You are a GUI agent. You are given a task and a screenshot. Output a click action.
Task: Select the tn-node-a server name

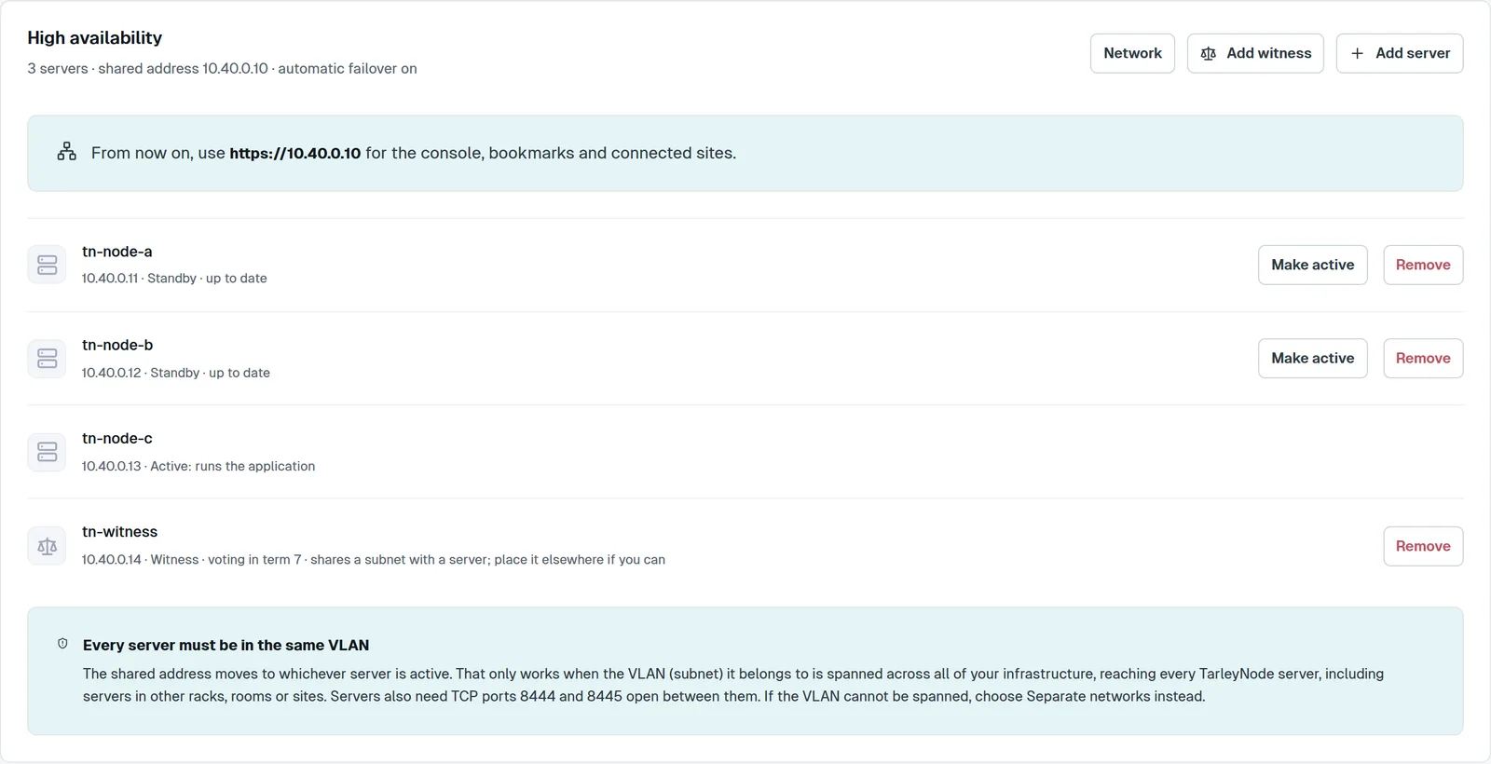point(117,252)
